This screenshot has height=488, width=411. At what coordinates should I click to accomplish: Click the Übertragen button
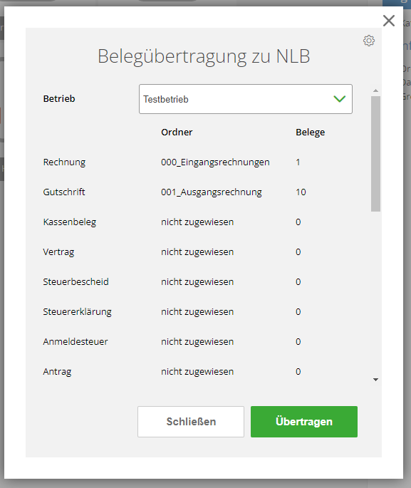click(x=304, y=422)
